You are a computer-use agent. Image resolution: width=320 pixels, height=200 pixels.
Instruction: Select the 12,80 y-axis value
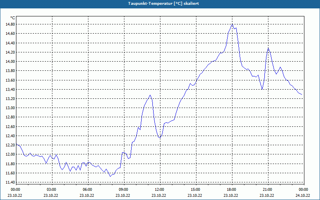click(10, 117)
